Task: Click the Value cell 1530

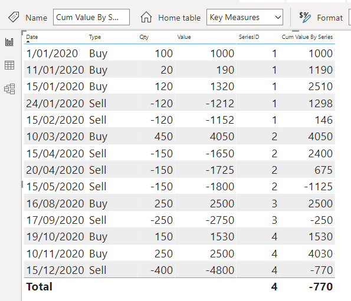Action: [222, 237]
